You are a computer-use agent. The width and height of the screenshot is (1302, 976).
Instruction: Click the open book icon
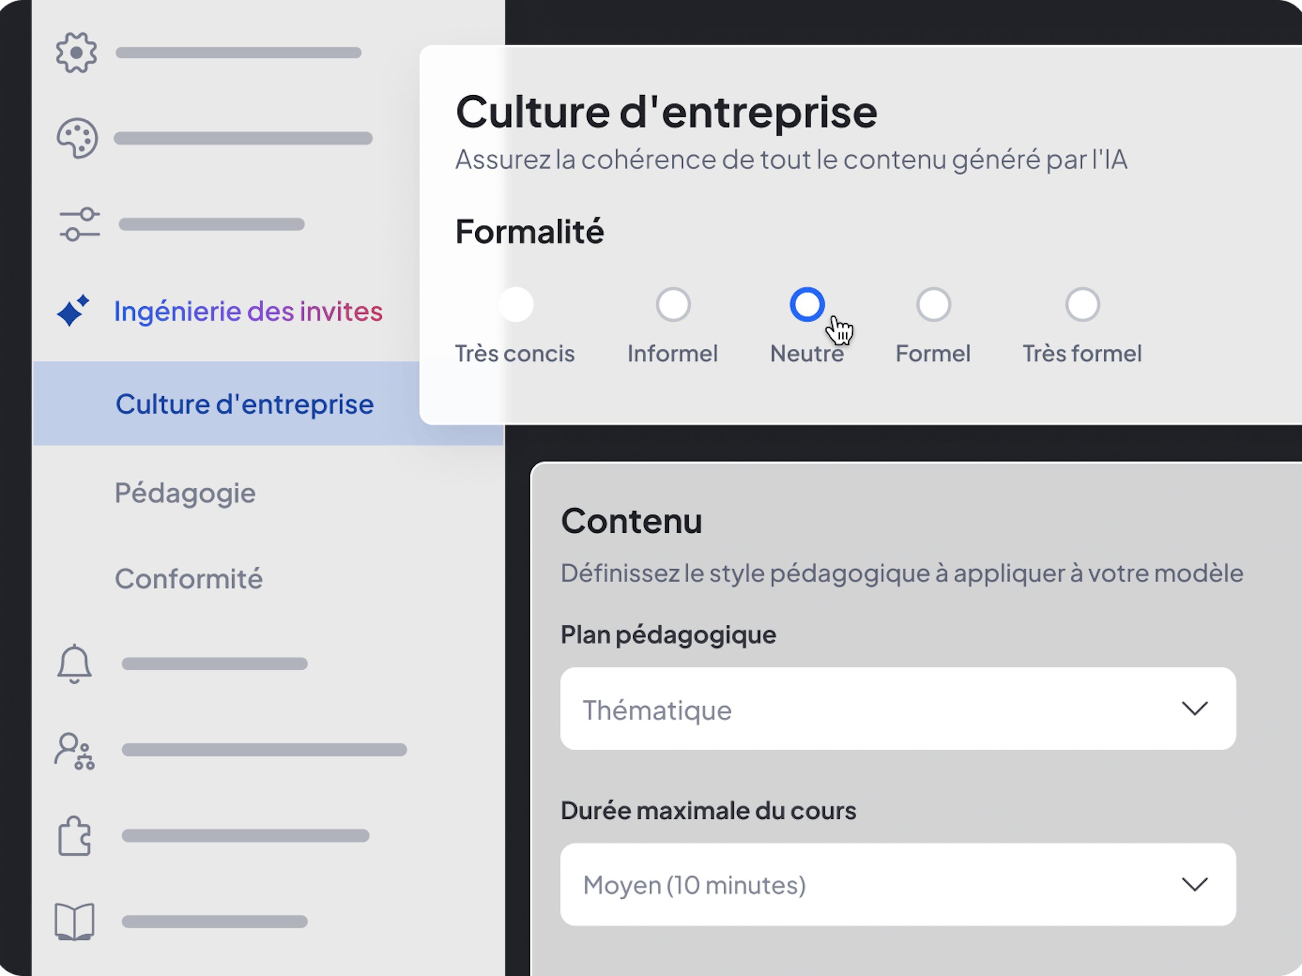pos(75,921)
